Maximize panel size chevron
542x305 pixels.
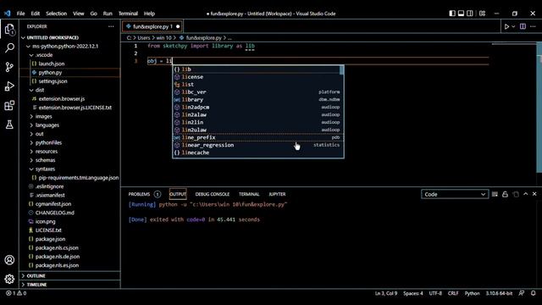[526, 194]
